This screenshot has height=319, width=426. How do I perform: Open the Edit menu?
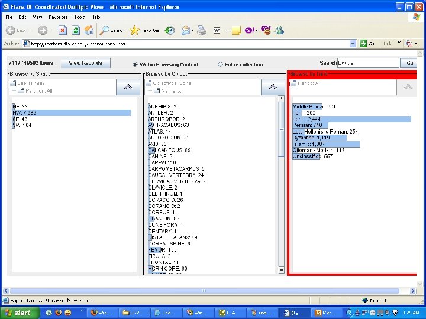22,17
